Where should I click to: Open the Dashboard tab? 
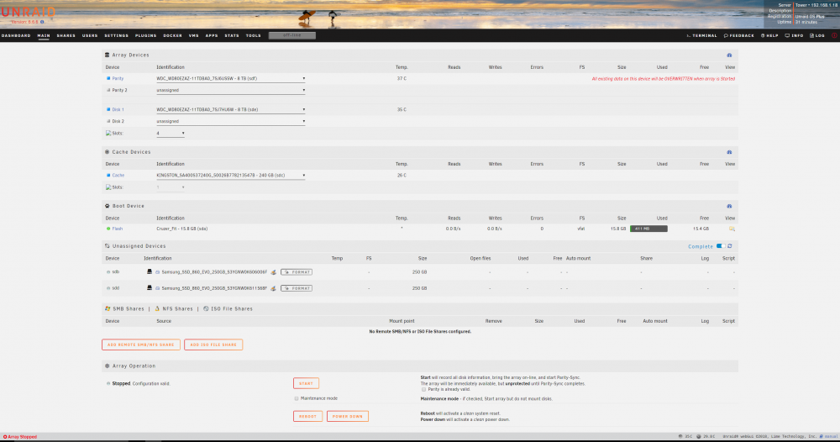coord(16,36)
